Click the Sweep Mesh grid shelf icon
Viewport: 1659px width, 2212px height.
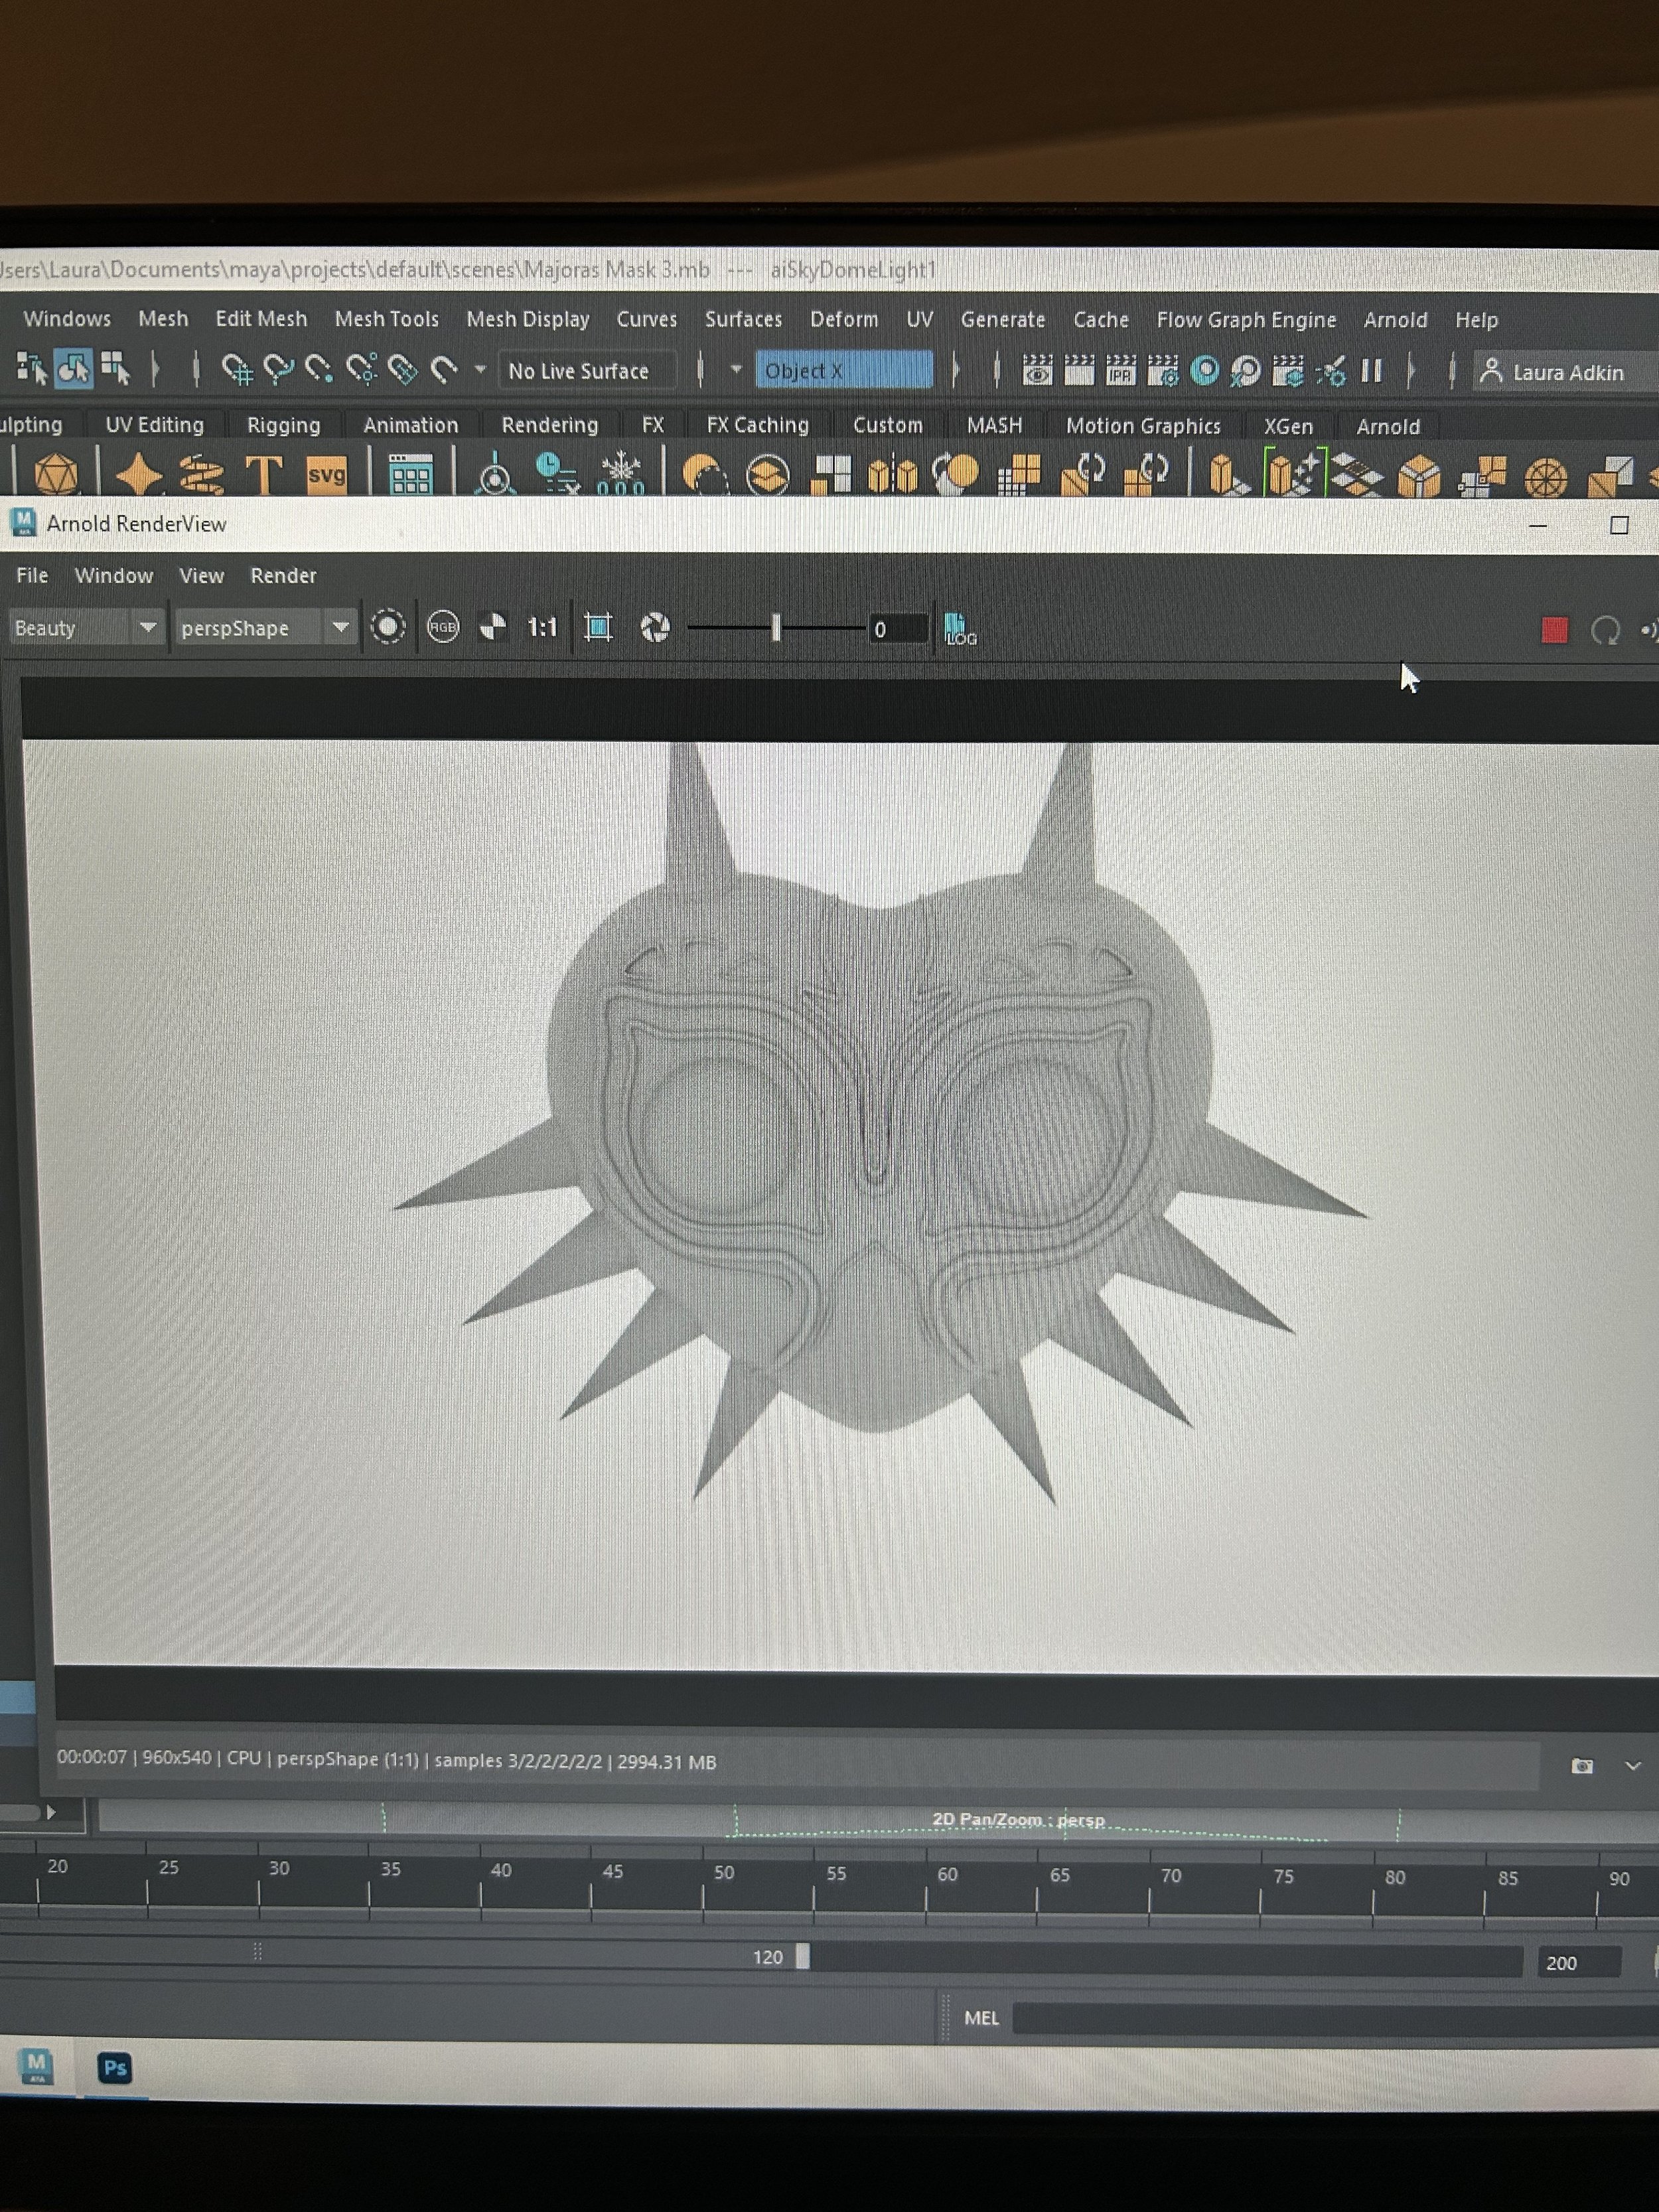click(x=411, y=475)
